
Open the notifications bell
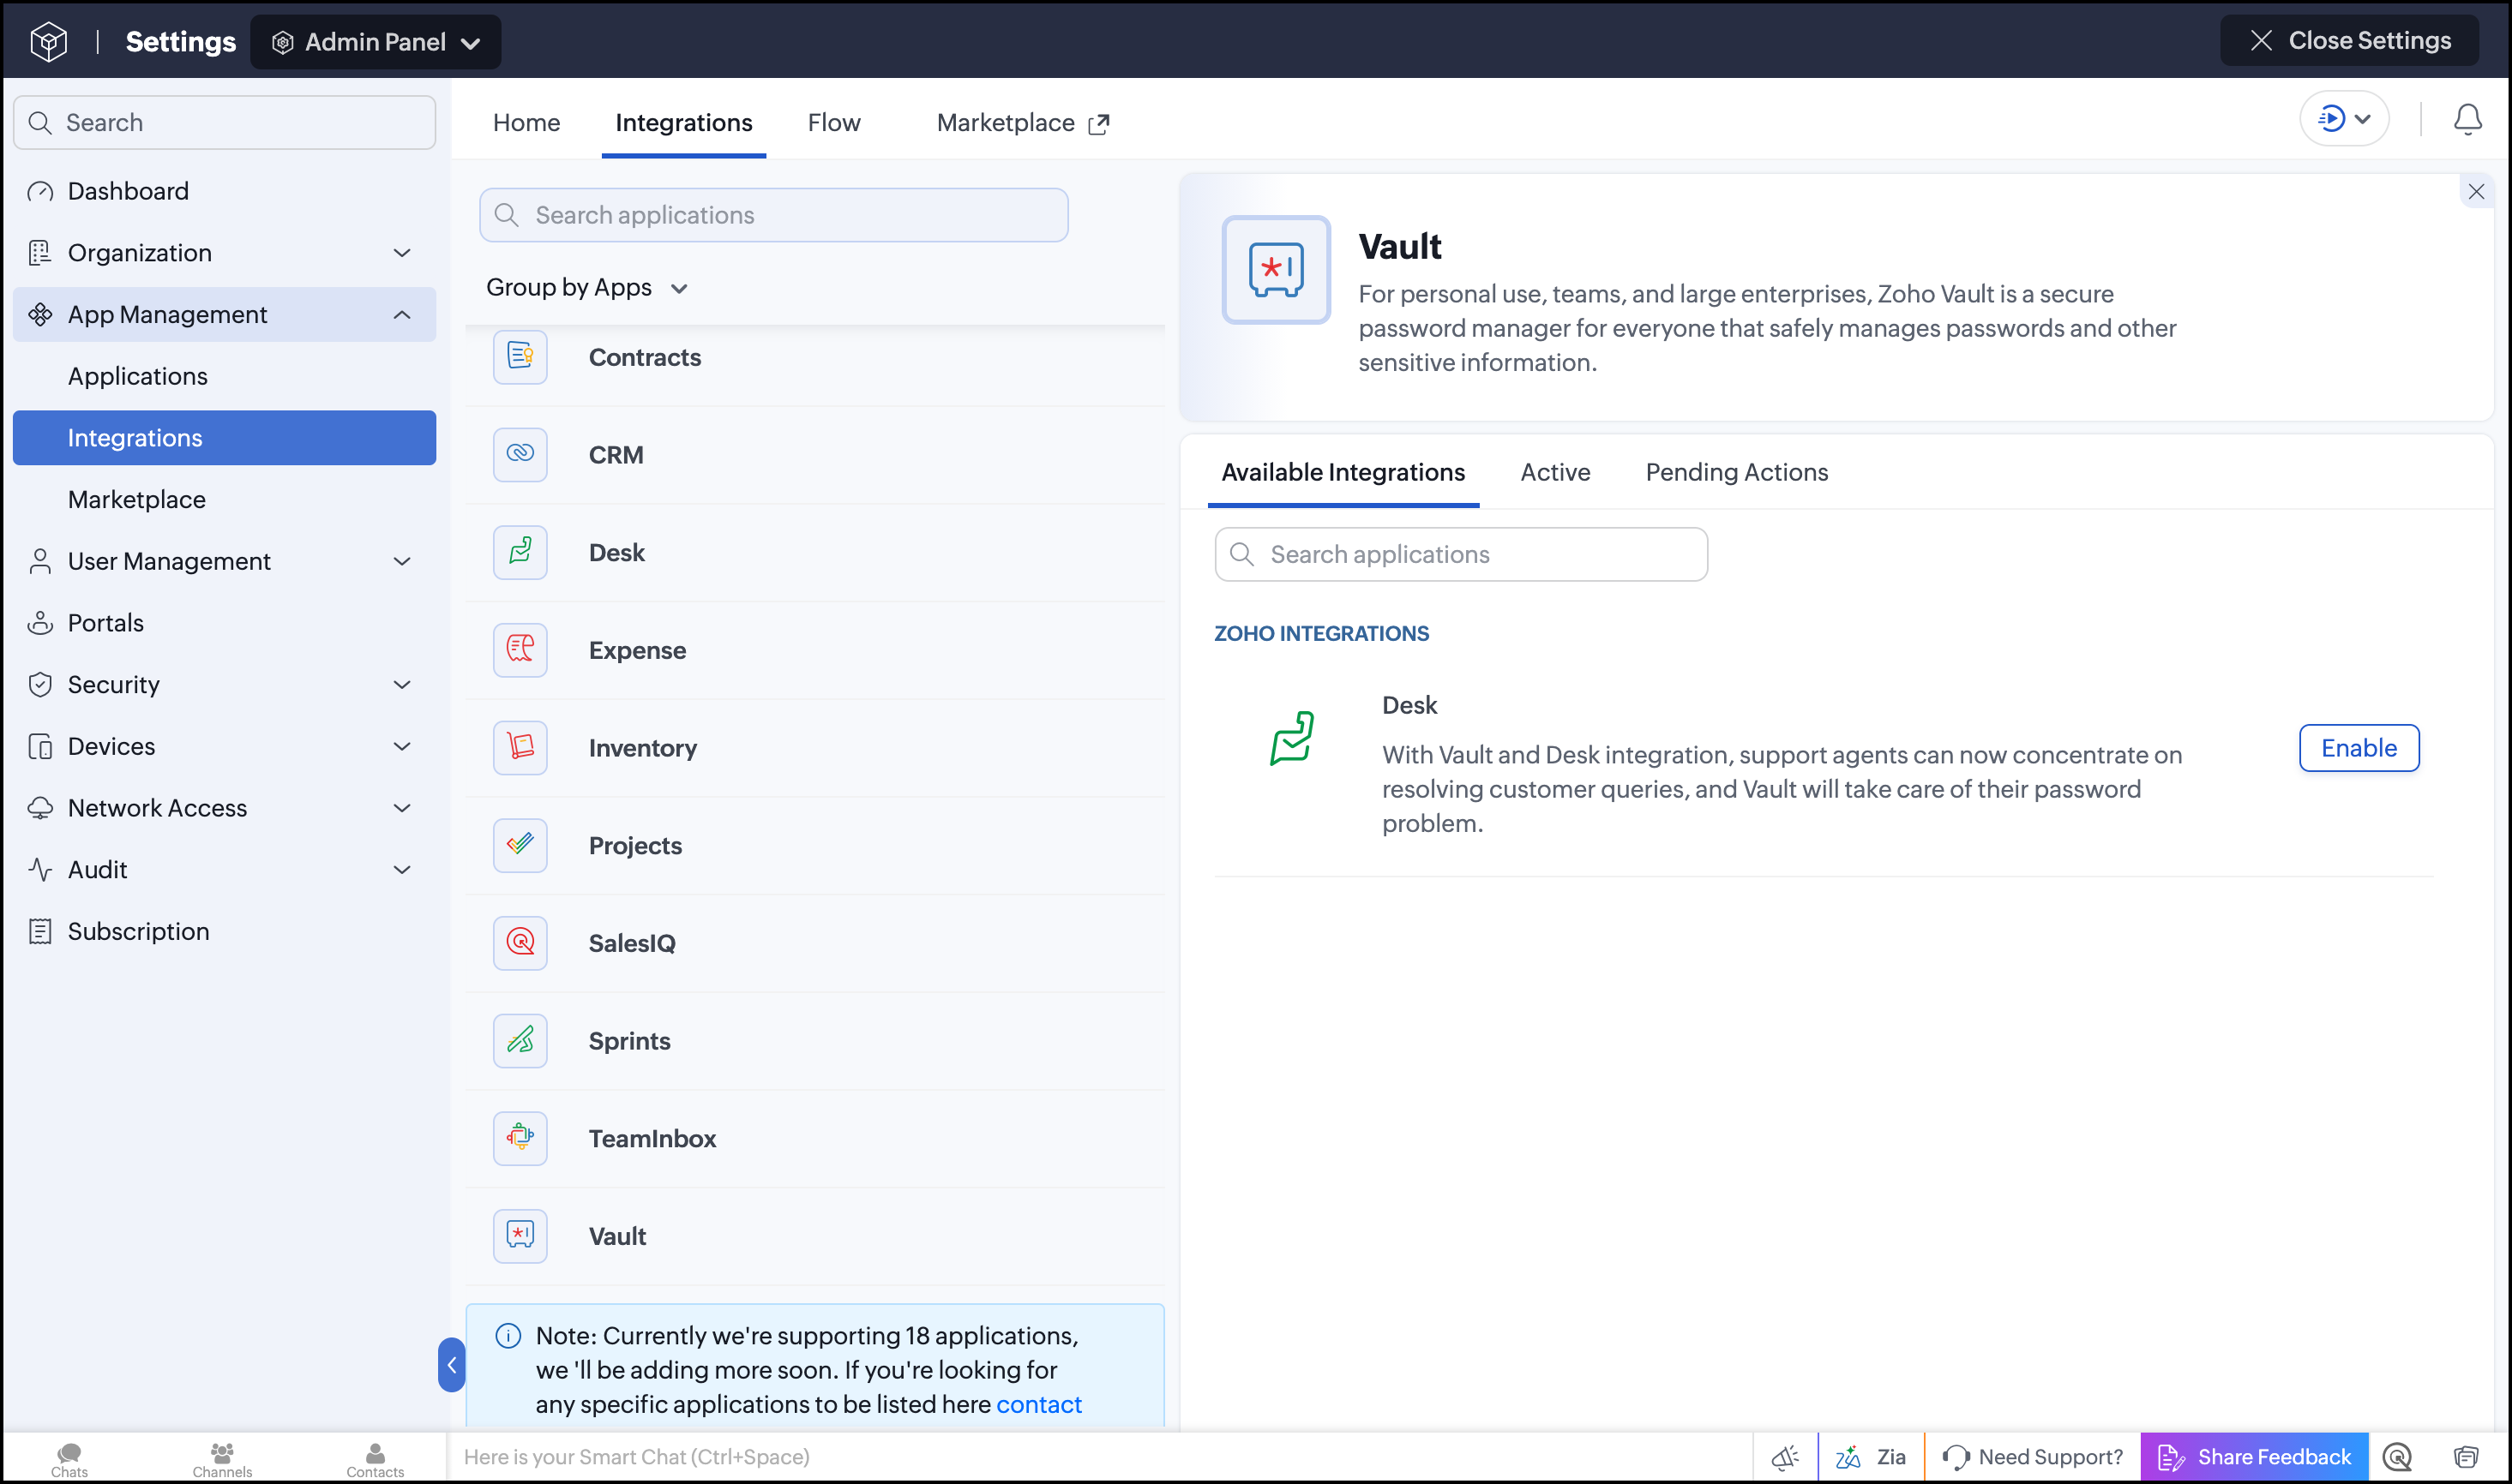coord(2467,119)
